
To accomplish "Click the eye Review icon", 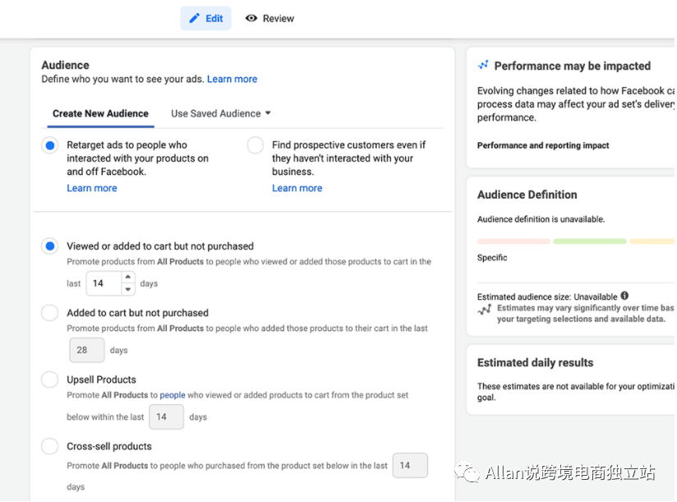I will [251, 18].
